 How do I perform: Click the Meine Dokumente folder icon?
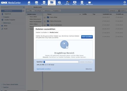[48, 21]
